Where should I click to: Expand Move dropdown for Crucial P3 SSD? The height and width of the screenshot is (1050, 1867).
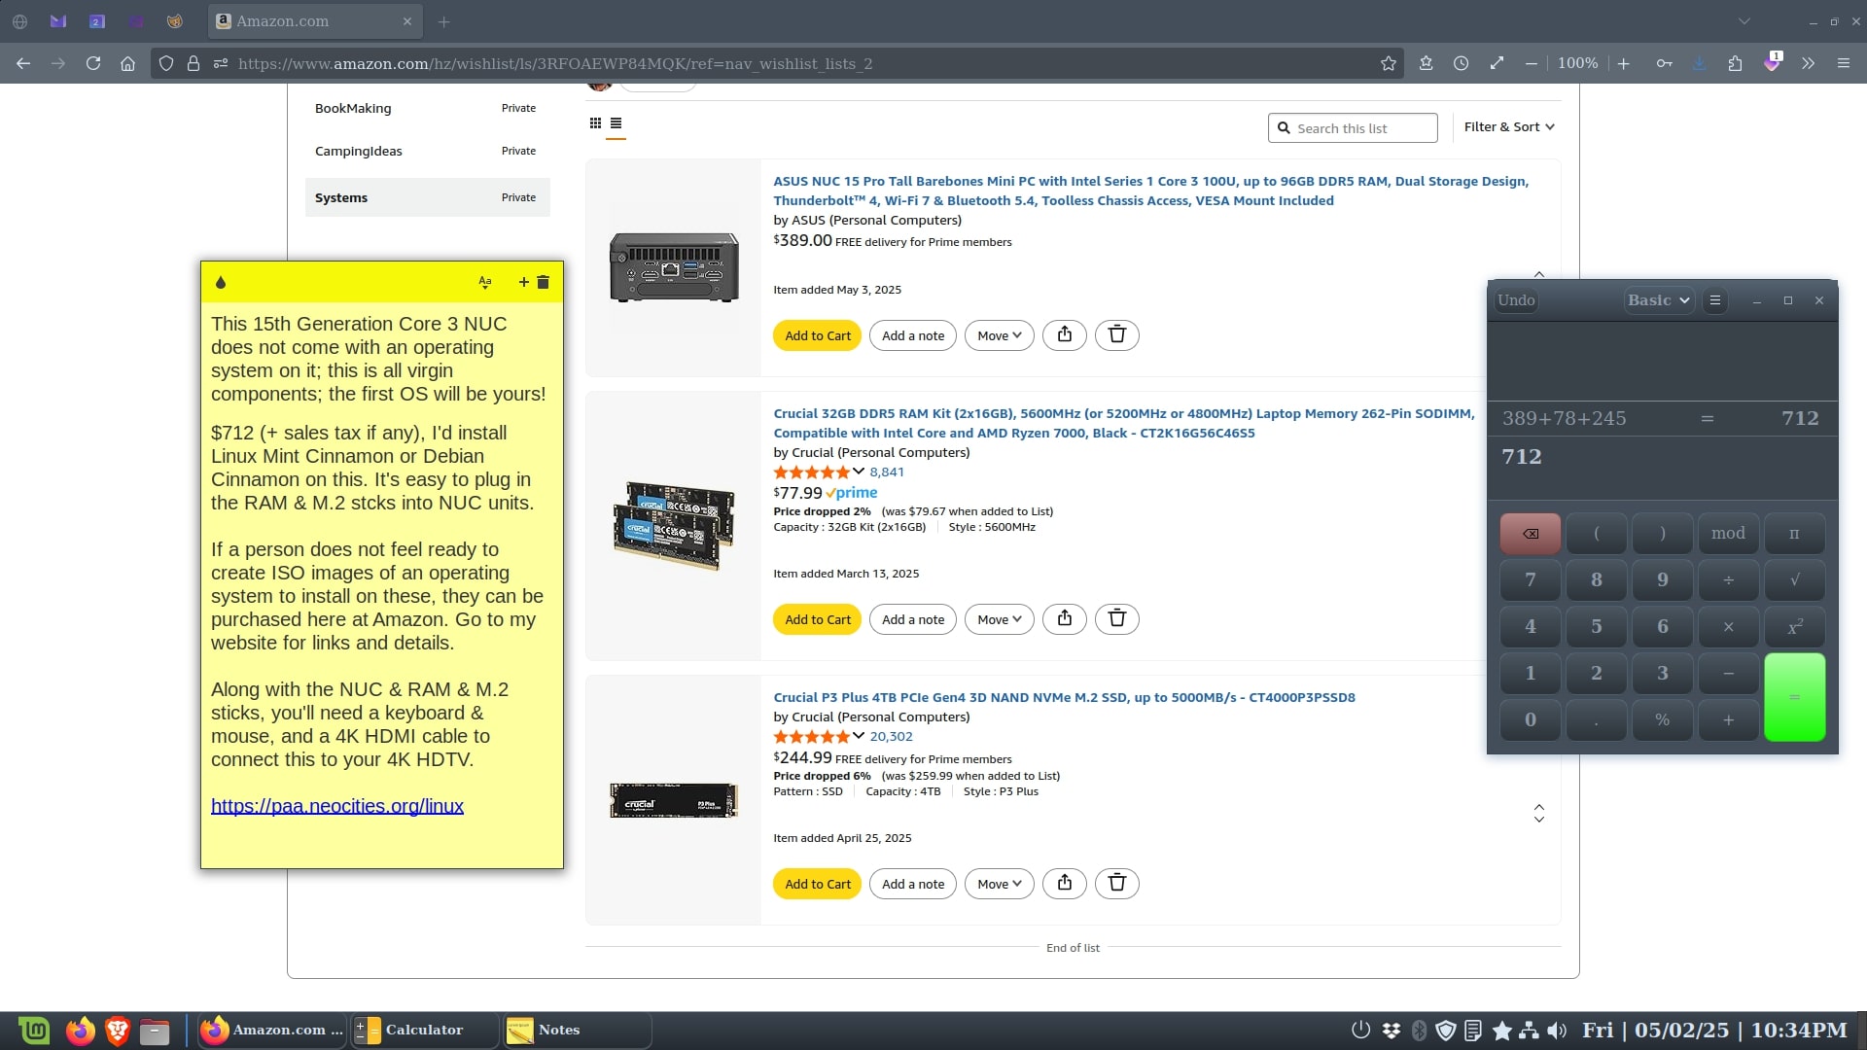999,884
